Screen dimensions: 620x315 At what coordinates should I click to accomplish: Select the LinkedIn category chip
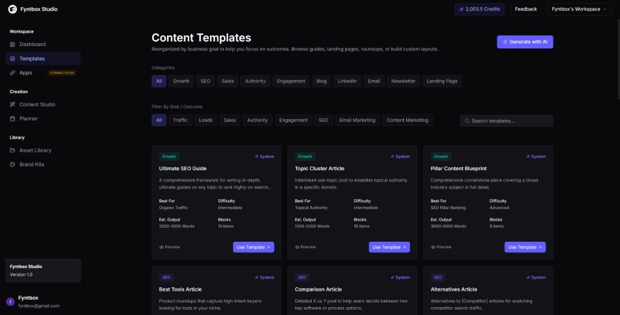click(347, 81)
